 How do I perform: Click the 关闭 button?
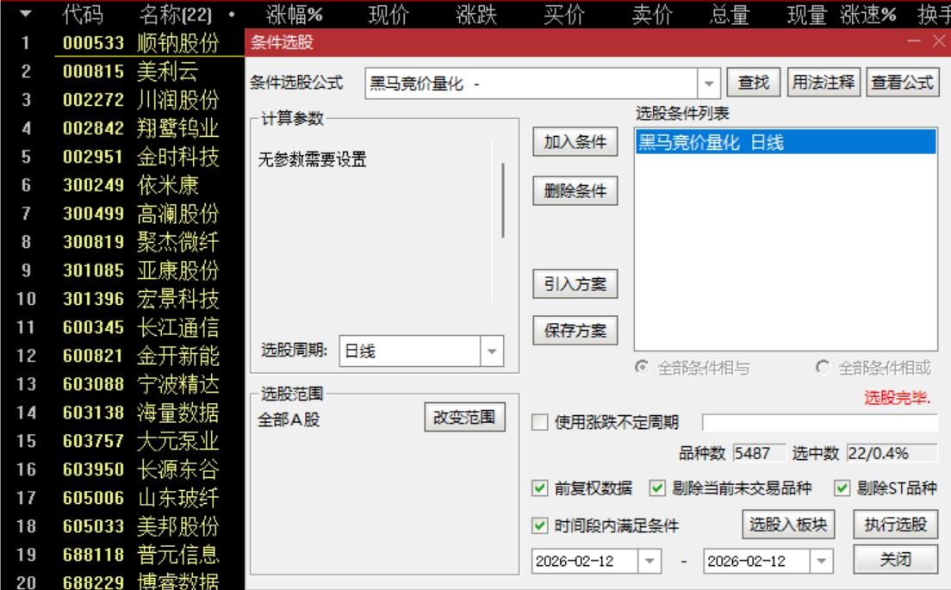(896, 559)
